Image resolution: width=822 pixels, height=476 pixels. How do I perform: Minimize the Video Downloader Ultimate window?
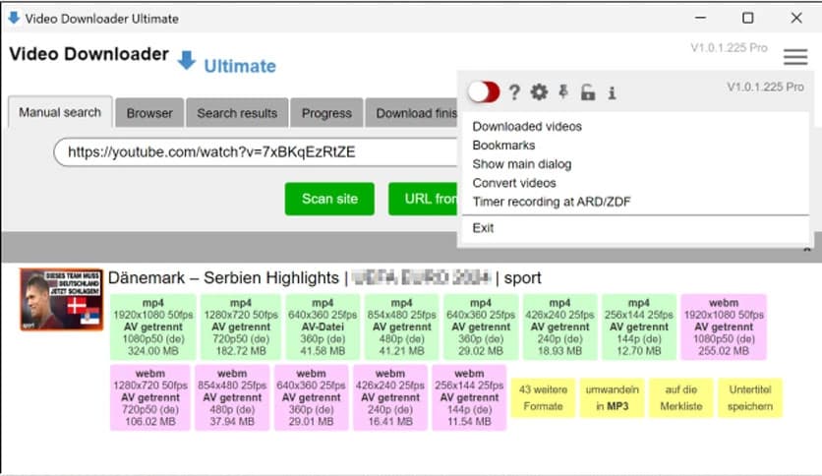pyautogui.click(x=700, y=18)
